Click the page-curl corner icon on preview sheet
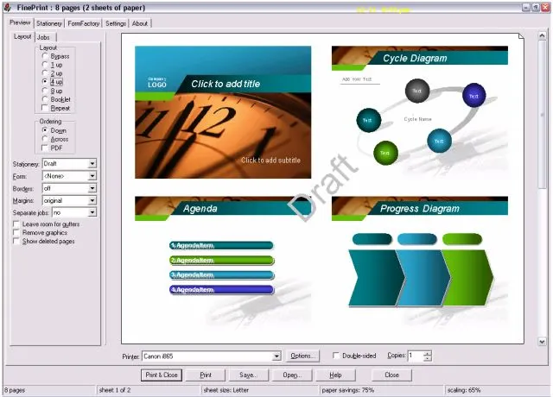 point(521,36)
